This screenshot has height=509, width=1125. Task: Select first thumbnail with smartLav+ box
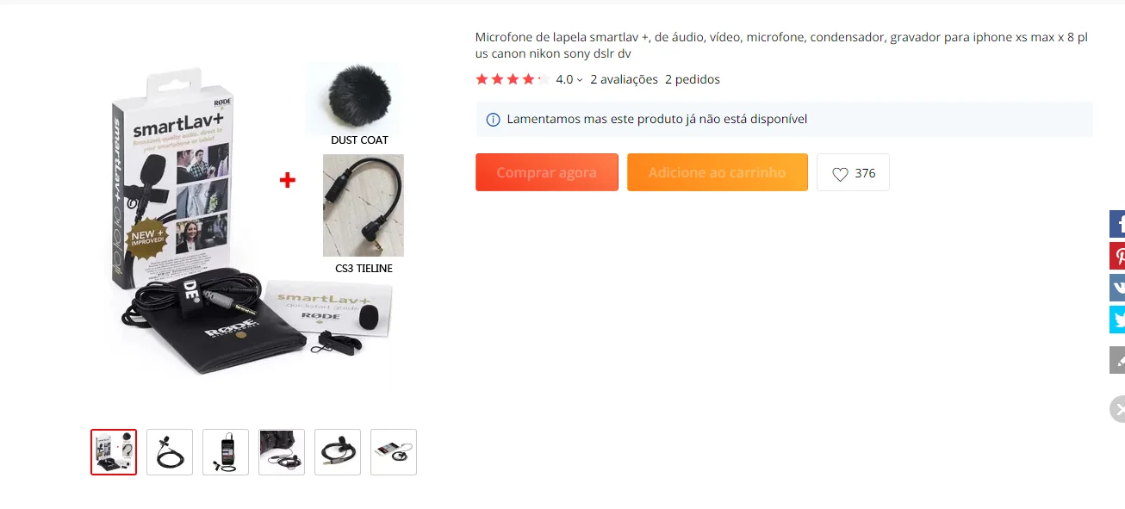[114, 452]
